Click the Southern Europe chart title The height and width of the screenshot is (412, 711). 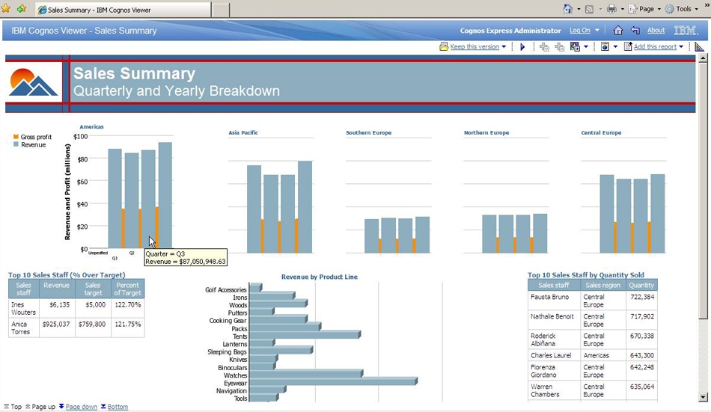pos(369,133)
